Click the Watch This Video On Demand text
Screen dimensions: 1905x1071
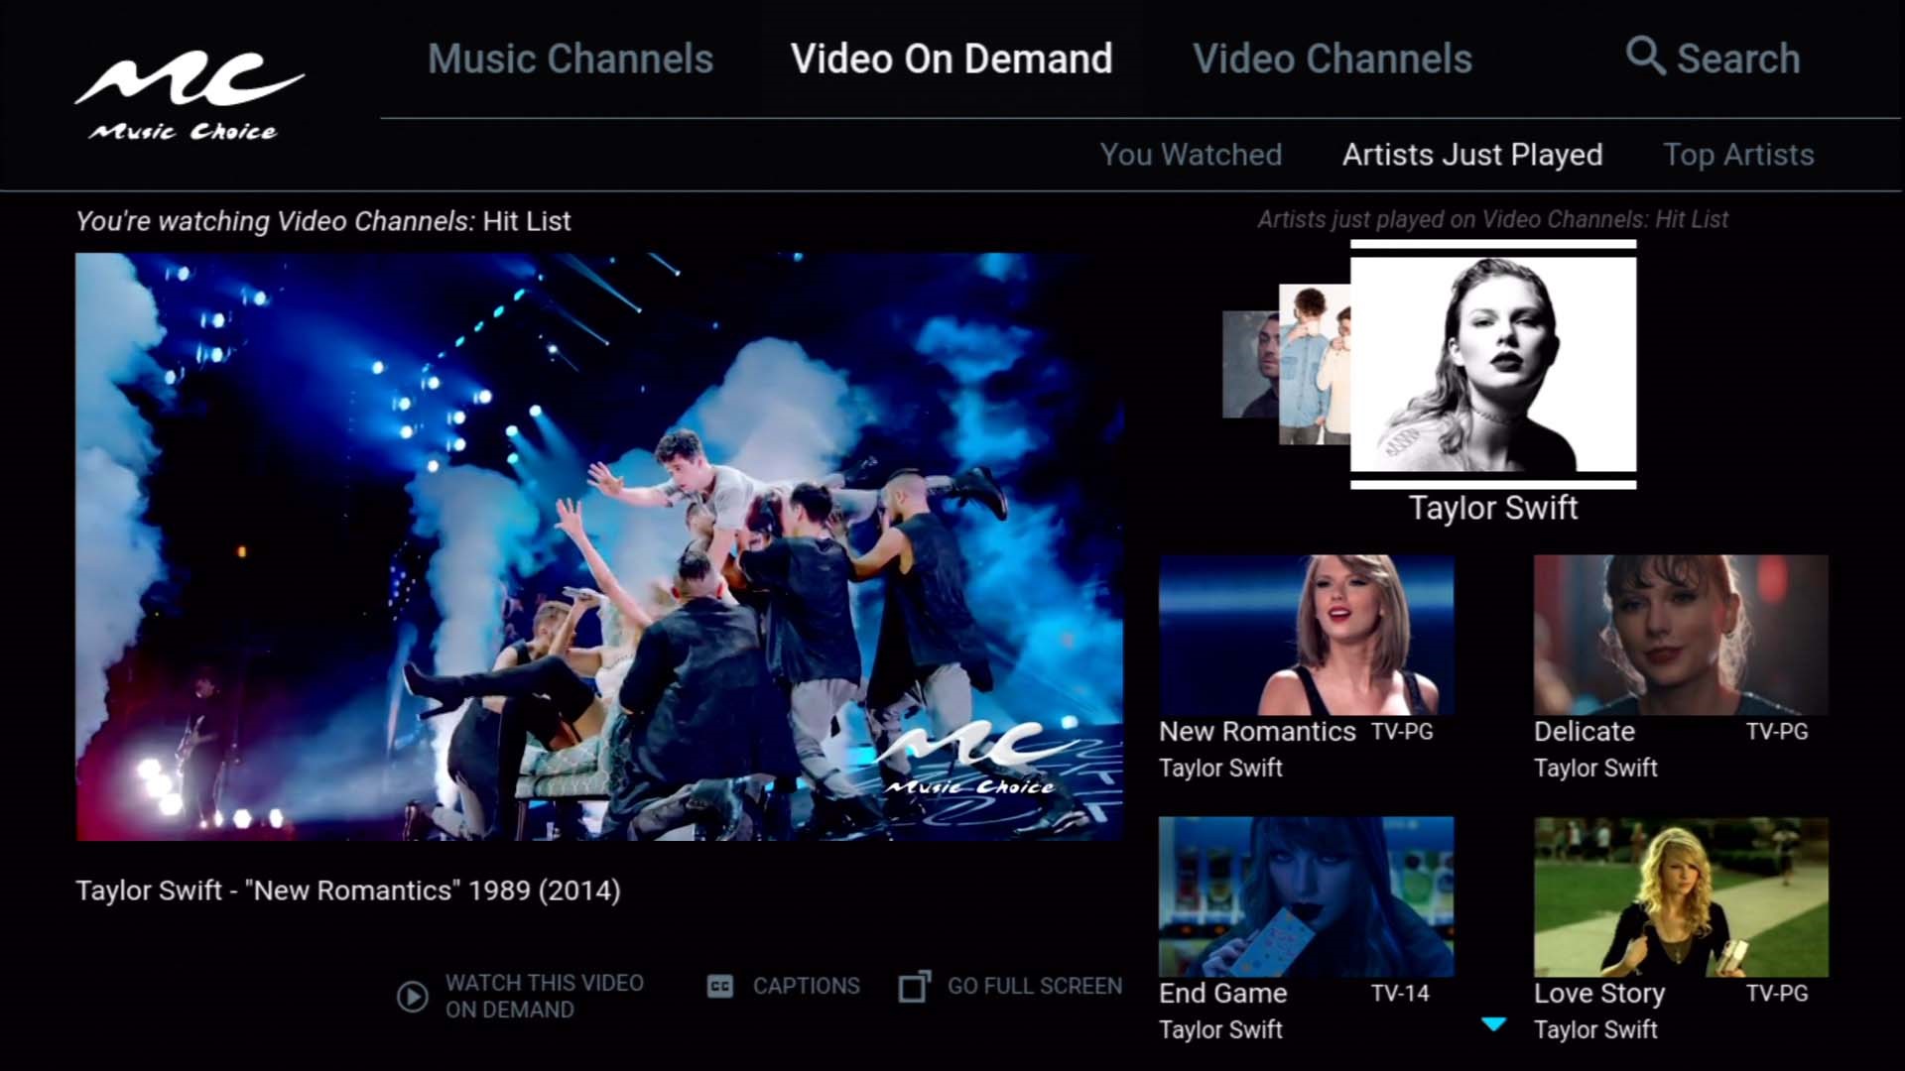(544, 996)
